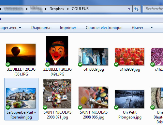Select SAINT NICOLAS 2008 071 drummer thumbnail
163x125 pixels.
tap(57, 94)
